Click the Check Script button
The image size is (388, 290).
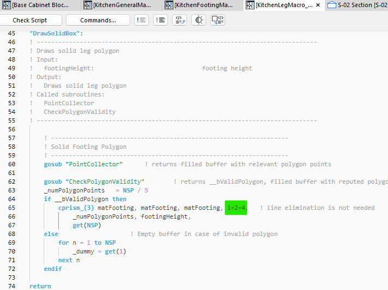(29, 20)
